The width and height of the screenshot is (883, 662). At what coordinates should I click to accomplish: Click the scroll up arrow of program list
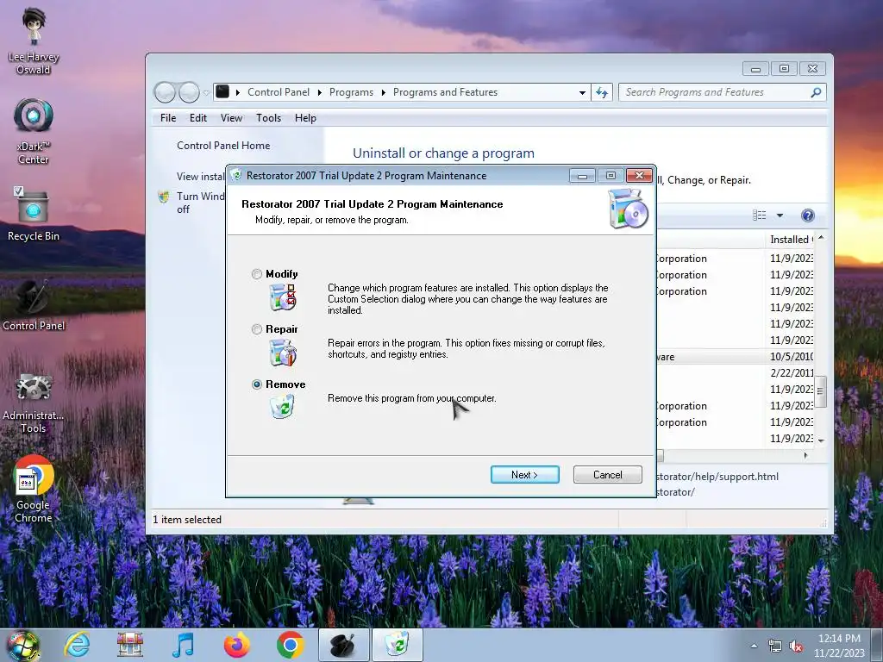[x=821, y=238]
